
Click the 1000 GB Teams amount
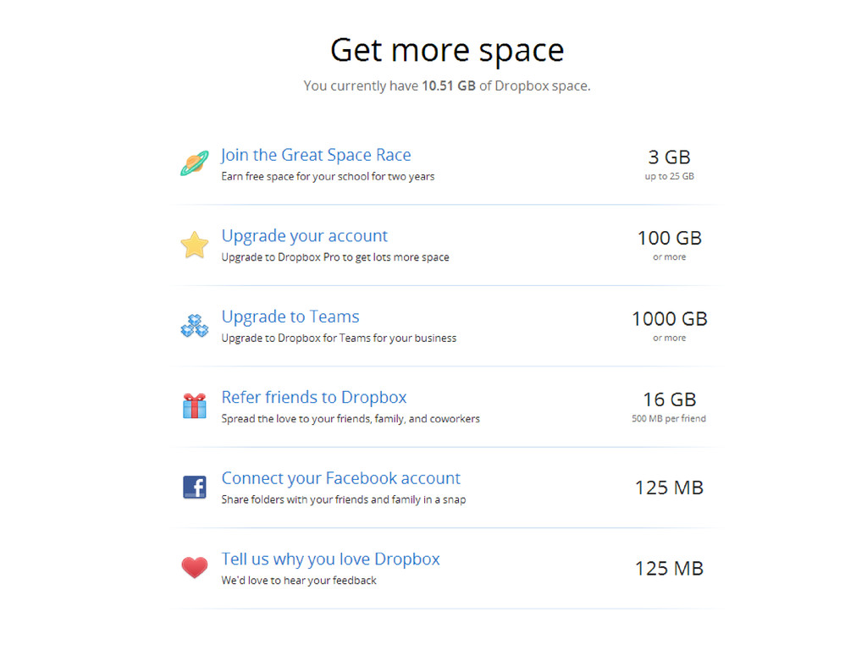point(670,318)
